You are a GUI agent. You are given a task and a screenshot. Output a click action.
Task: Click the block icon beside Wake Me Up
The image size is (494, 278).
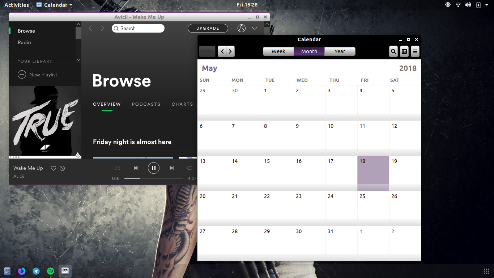point(62,168)
